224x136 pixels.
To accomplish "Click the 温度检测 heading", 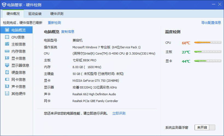I will pos(173,32).
